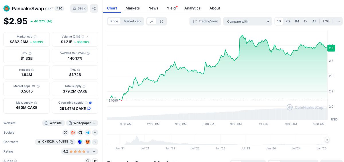Image resolution: width=344 pixels, height=162 pixels.
Task: Click the info icon beside Volume (24h)
Action: pyautogui.click(x=83, y=37)
